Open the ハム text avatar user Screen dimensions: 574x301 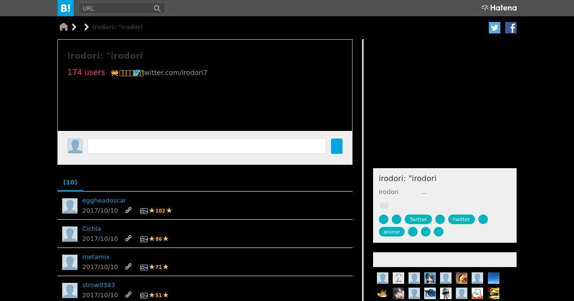pyautogui.click(x=398, y=278)
